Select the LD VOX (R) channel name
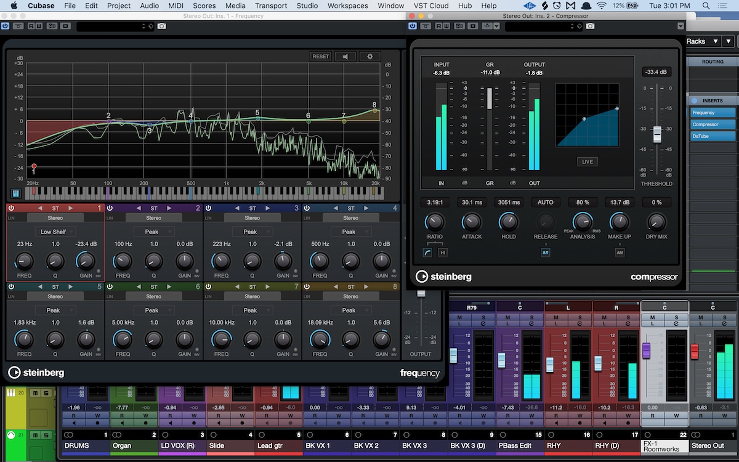This screenshot has width=739, height=462. 182,446
